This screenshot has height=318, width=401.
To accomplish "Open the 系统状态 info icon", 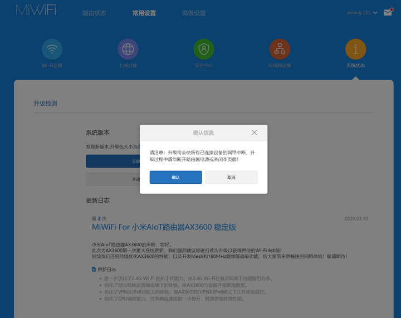I will pos(355,49).
